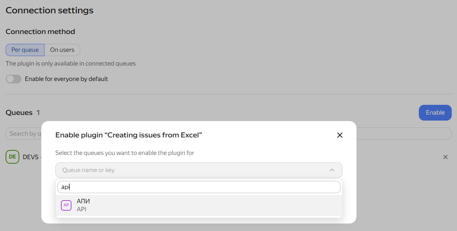Screen dimensions: 457x231
Task: Collapse the queue dropdown using the chevron
Action: coord(332,170)
